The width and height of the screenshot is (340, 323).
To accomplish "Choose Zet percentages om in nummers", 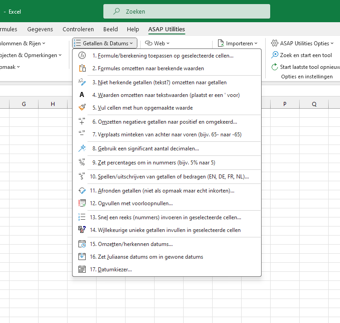I will click(x=166, y=163).
